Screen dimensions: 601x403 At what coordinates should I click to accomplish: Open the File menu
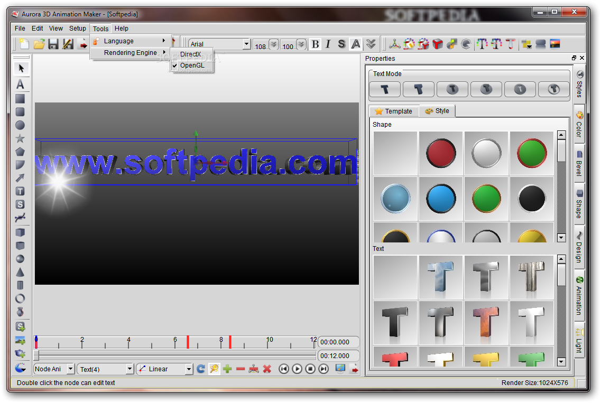[x=20, y=29]
